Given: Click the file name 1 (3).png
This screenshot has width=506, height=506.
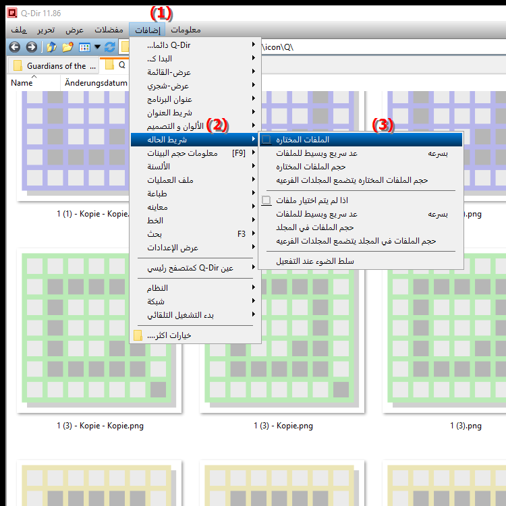Looking at the screenshot, I should click(x=466, y=426).
